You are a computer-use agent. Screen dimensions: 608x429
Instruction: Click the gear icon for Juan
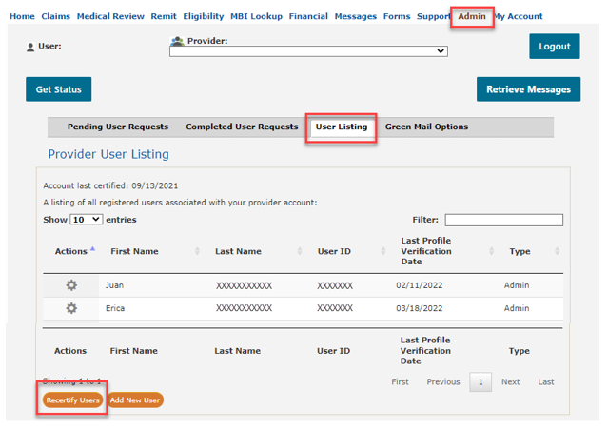tap(71, 285)
